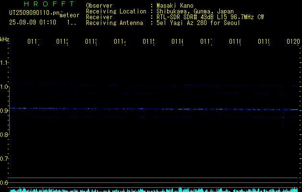Screen dimensions: 302x192
Task: Click the observer name Masaki Kano
Action: [175, 5]
